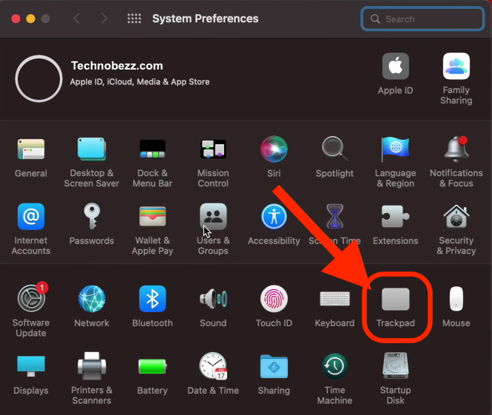Open Date & Time settings
This screenshot has width=492, height=415.
point(213,366)
